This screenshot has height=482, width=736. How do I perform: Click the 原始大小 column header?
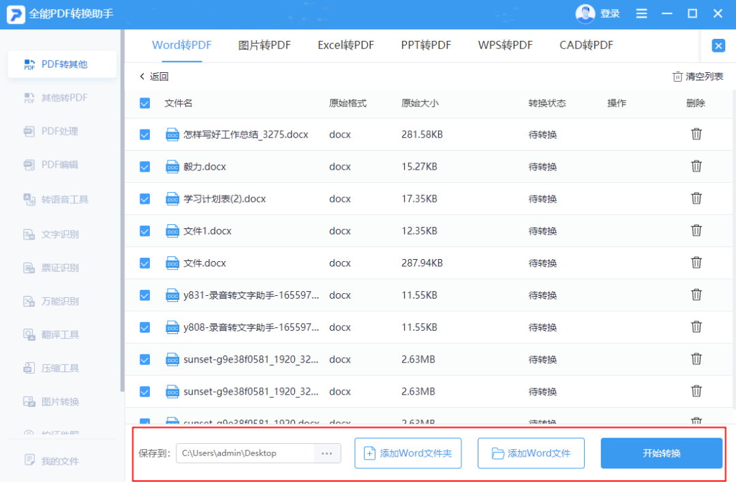[x=420, y=104]
